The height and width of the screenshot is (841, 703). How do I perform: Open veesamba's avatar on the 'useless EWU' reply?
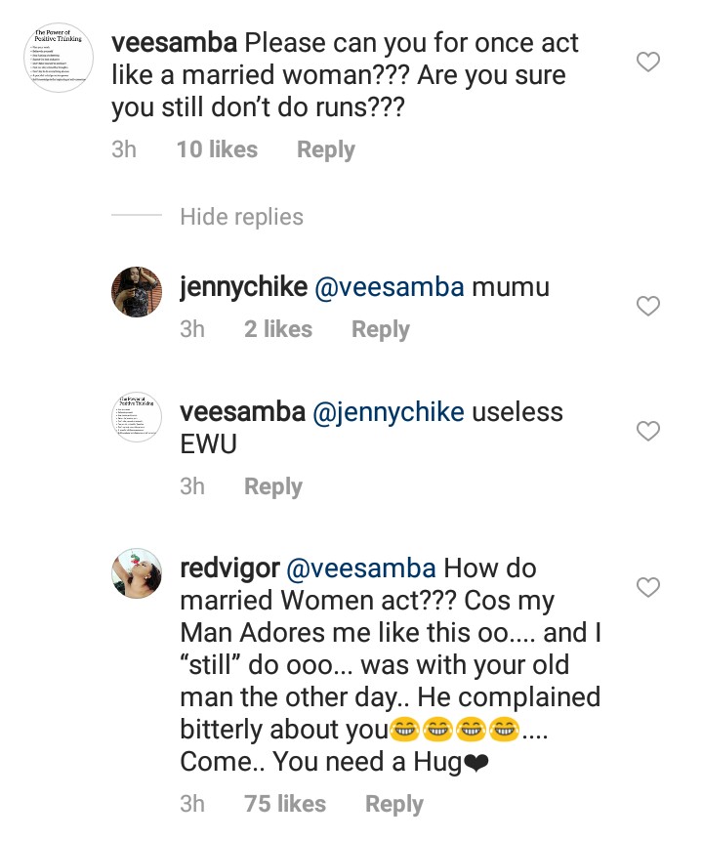[x=138, y=416]
